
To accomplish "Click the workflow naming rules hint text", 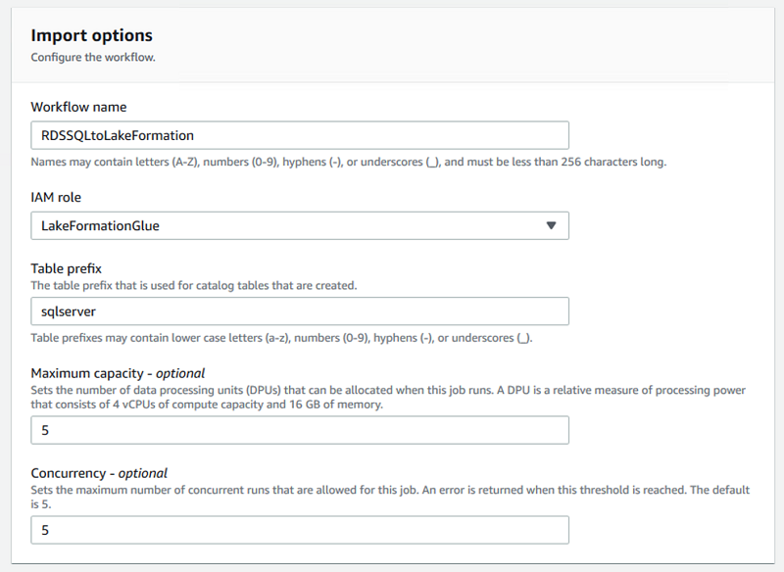I will pos(348,162).
